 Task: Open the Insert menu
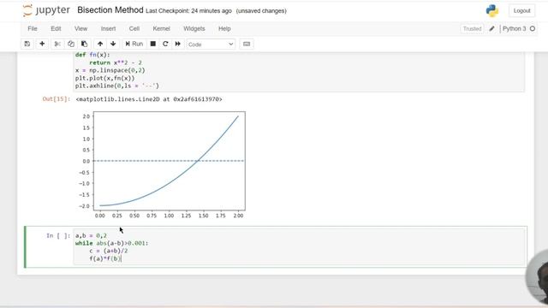tap(109, 28)
